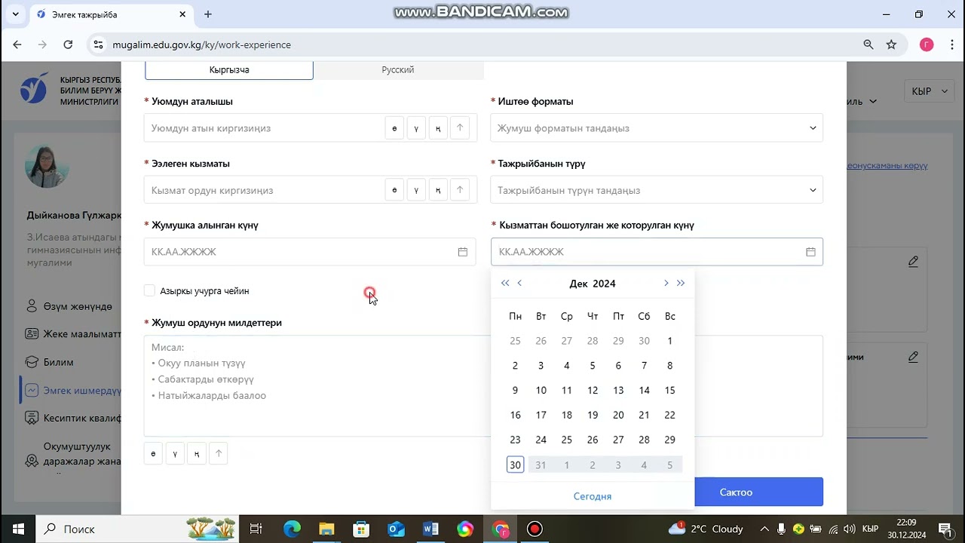Select December 30 in the calendar
Image resolution: width=965 pixels, height=543 pixels.
[515, 465]
